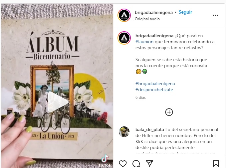Viewport: 226px width, 168px height.
Task: Open bala_de_plata commenter avatar
Action: 124,132
